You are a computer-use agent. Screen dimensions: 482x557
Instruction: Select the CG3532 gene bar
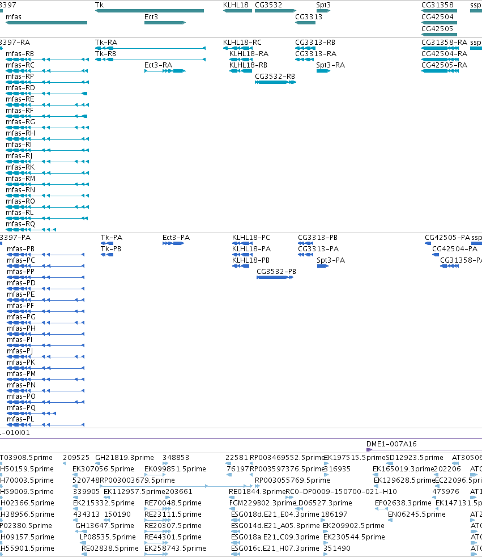point(275,11)
